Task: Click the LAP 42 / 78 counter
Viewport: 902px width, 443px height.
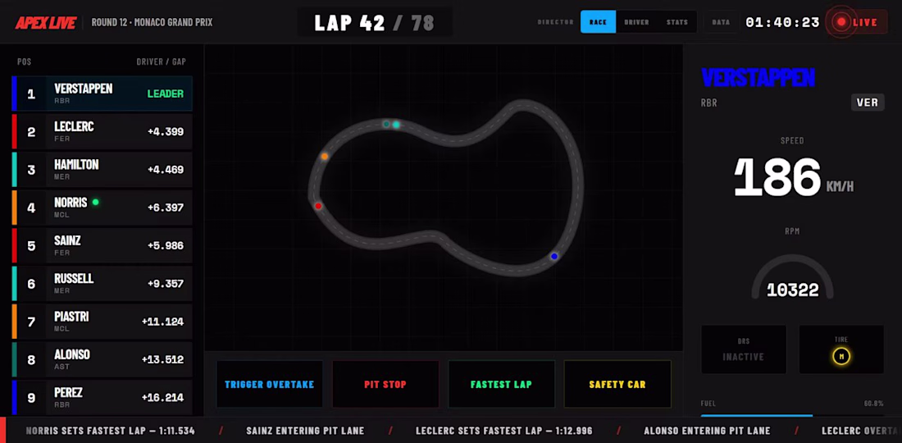Action: (x=375, y=22)
